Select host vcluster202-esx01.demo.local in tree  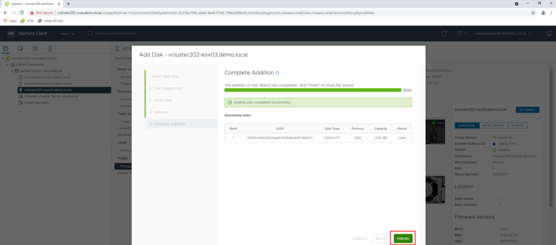[47, 77]
